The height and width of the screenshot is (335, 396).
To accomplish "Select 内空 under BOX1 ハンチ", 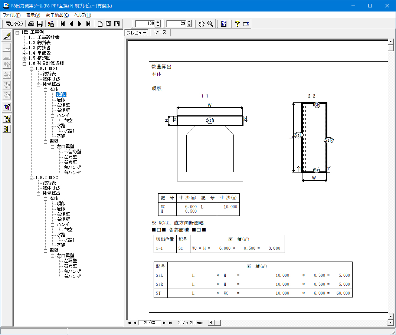I will click(68, 121).
